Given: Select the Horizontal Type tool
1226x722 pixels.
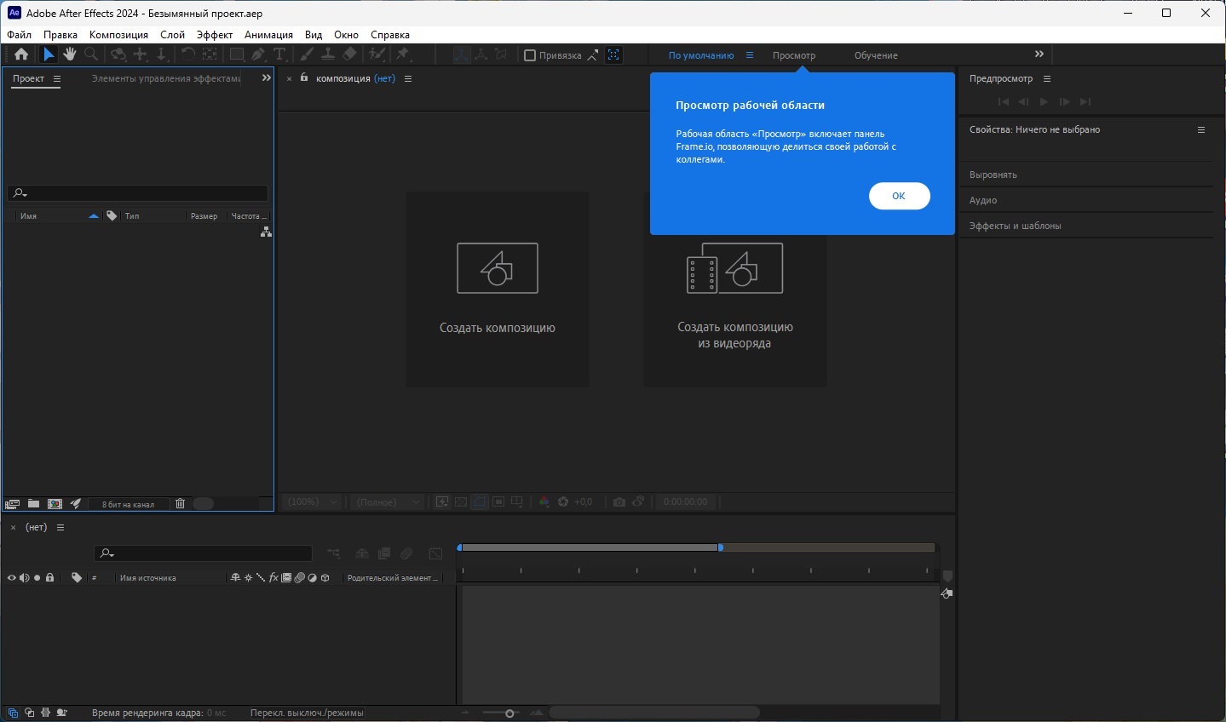Looking at the screenshot, I should point(279,54).
